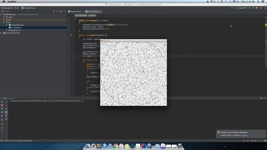Switch to DiceSums.java editor tab
This screenshot has height=150, width=267.
[x=75, y=11]
